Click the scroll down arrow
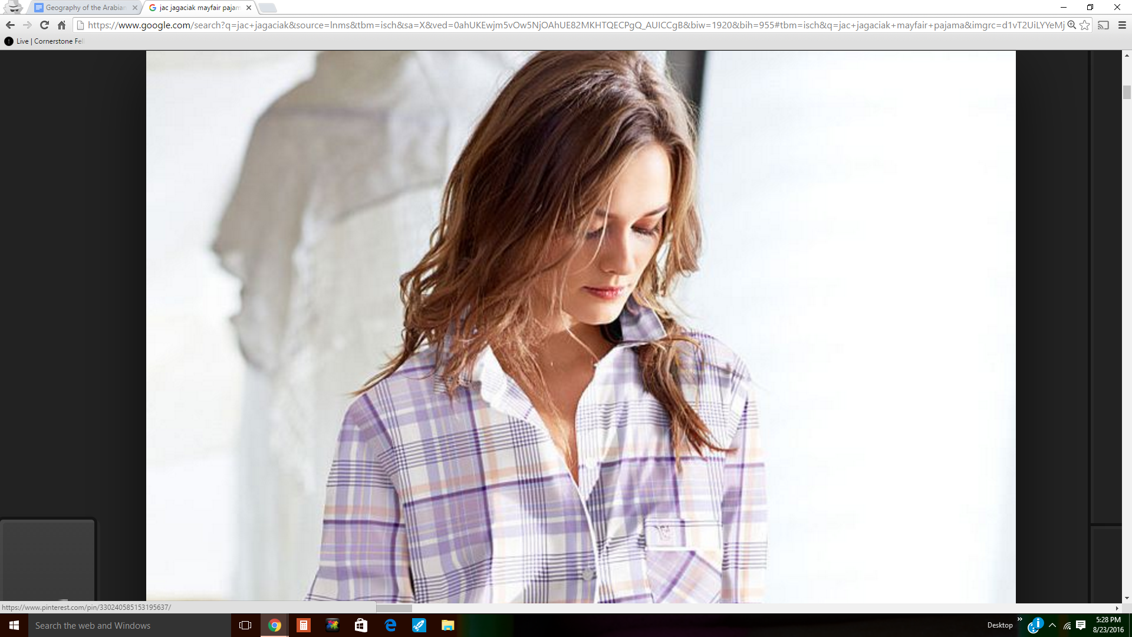 pos(1127,598)
